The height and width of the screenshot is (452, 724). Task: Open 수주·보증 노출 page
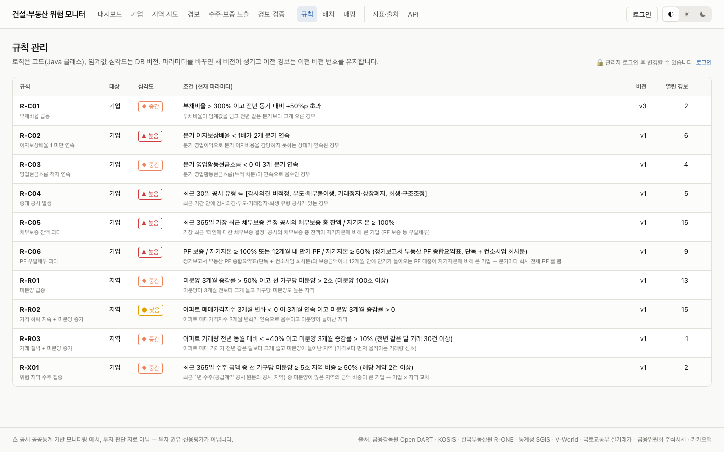point(229,14)
